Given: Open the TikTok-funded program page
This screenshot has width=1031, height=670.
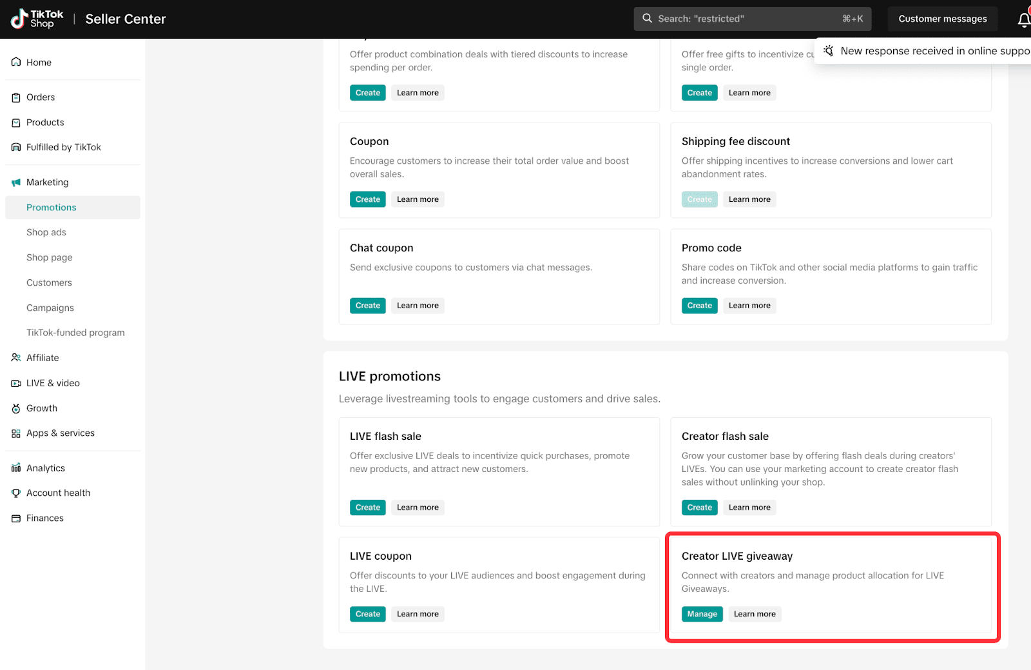Looking at the screenshot, I should (75, 332).
